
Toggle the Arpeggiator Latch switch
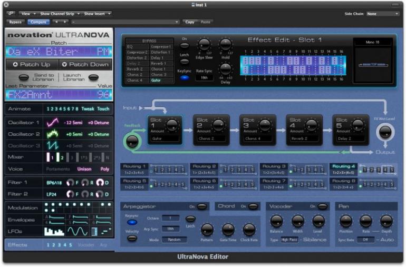[190, 219]
